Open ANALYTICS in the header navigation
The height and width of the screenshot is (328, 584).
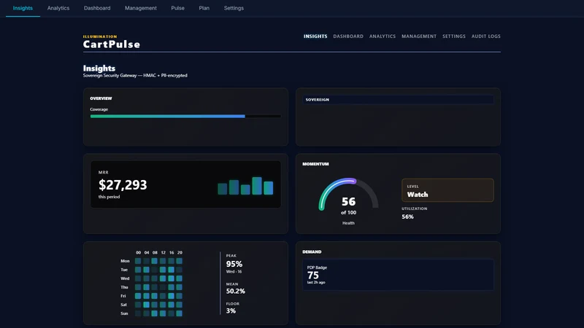[382, 36]
